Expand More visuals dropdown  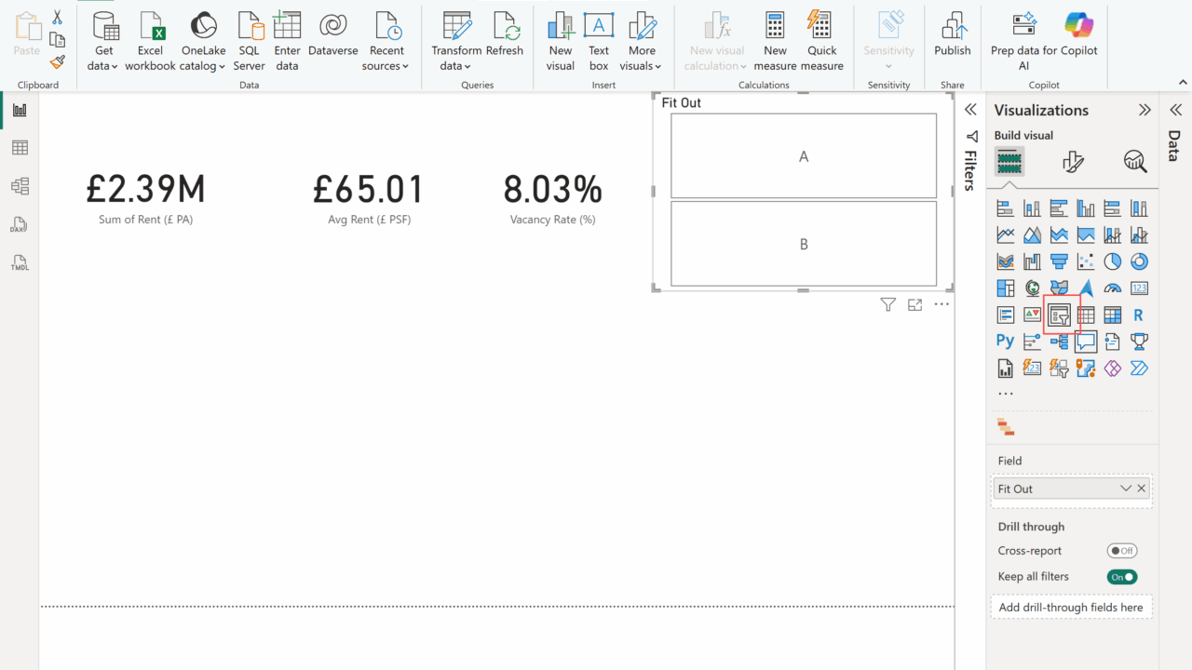point(642,41)
